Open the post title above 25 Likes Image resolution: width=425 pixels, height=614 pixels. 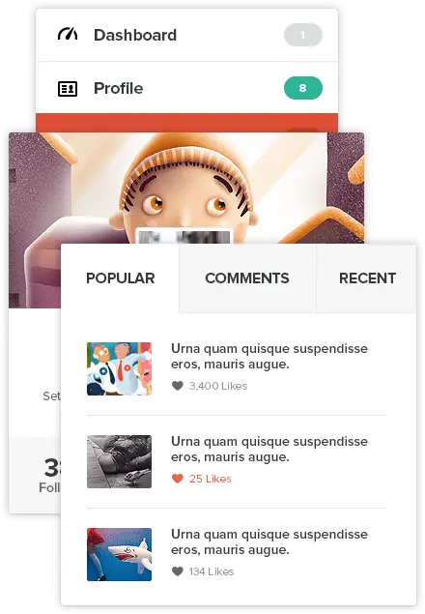(269, 450)
